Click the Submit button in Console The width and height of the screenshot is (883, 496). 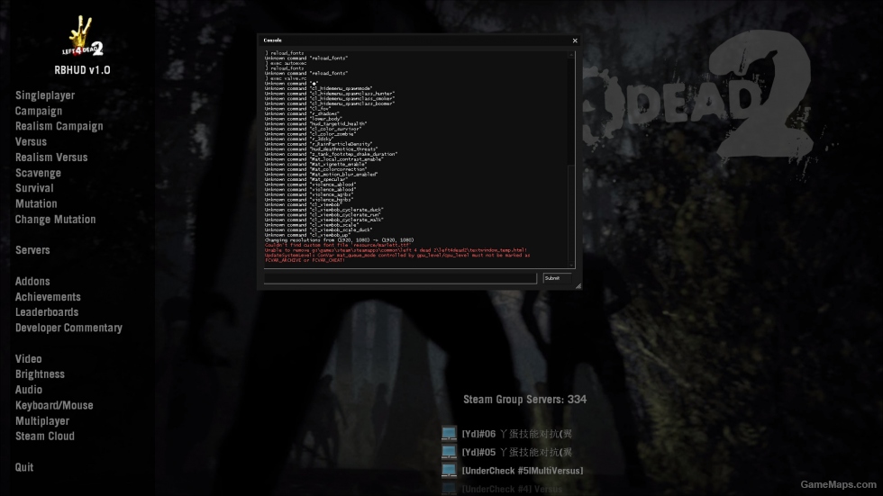557,278
